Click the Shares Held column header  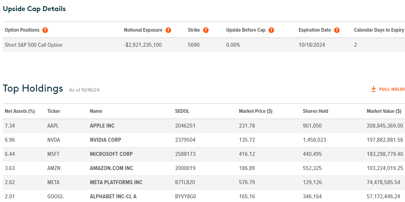point(315,111)
